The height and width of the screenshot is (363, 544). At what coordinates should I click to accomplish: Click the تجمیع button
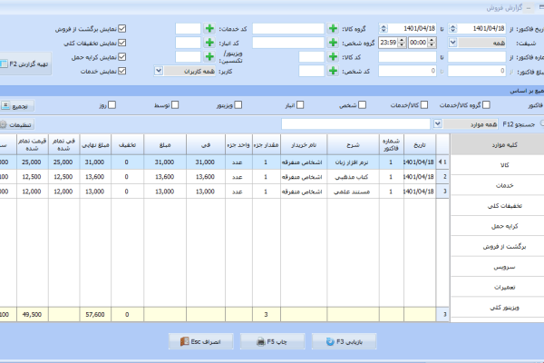coord(17,106)
